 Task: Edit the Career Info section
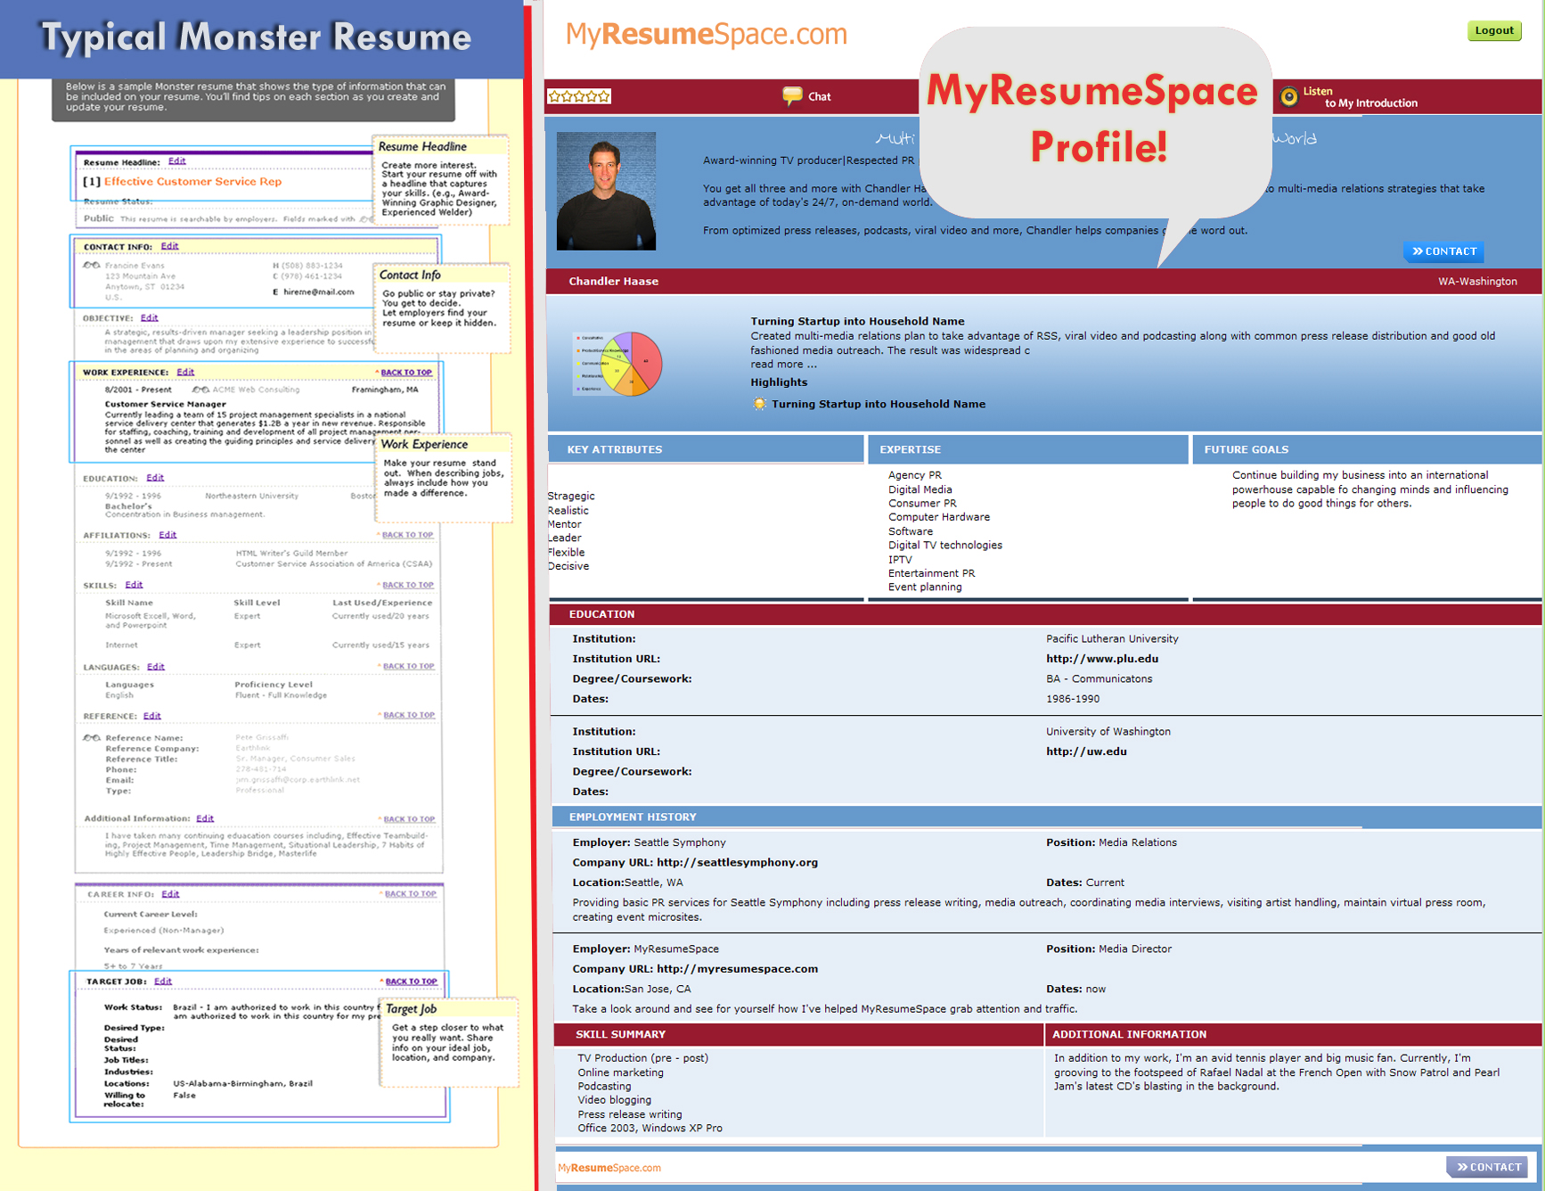tap(170, 894)
